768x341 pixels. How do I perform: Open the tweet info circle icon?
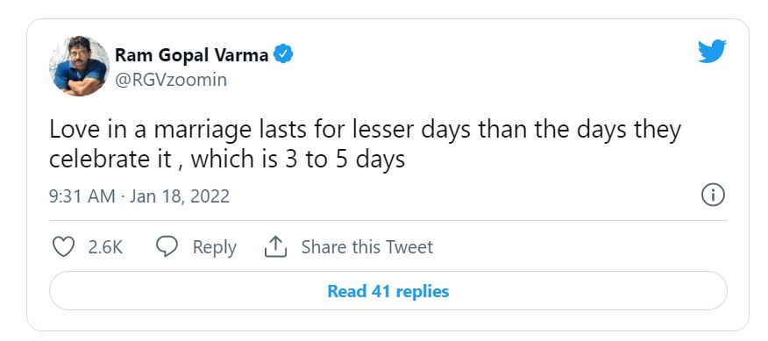click(713, 196)
